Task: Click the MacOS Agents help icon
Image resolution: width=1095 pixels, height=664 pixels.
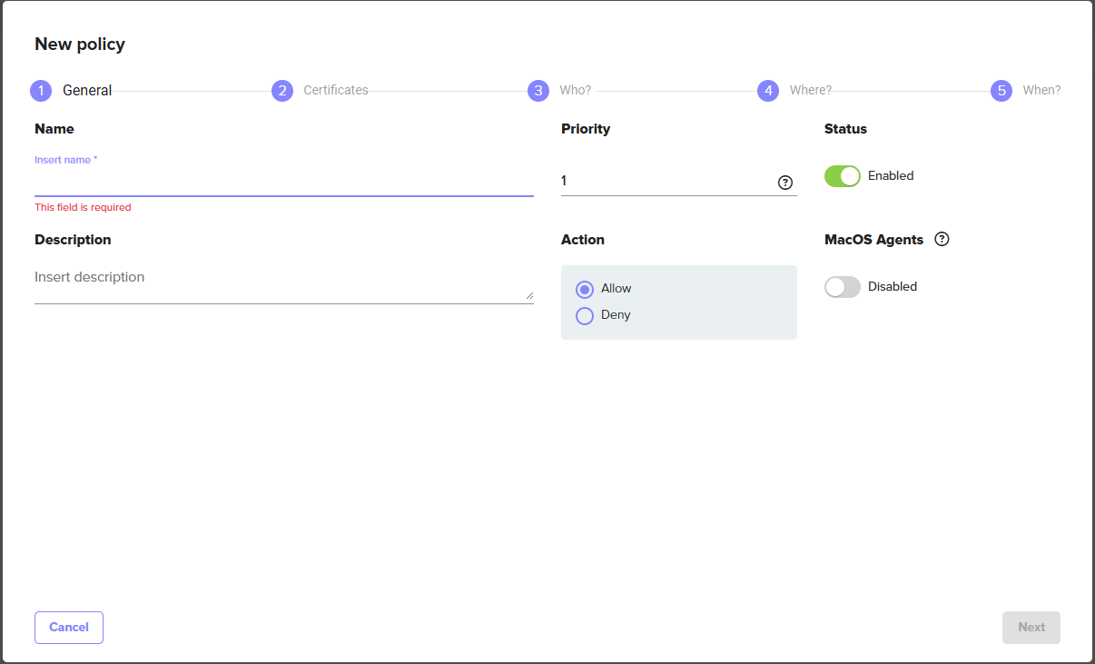Action: click(x=942, y=240)
